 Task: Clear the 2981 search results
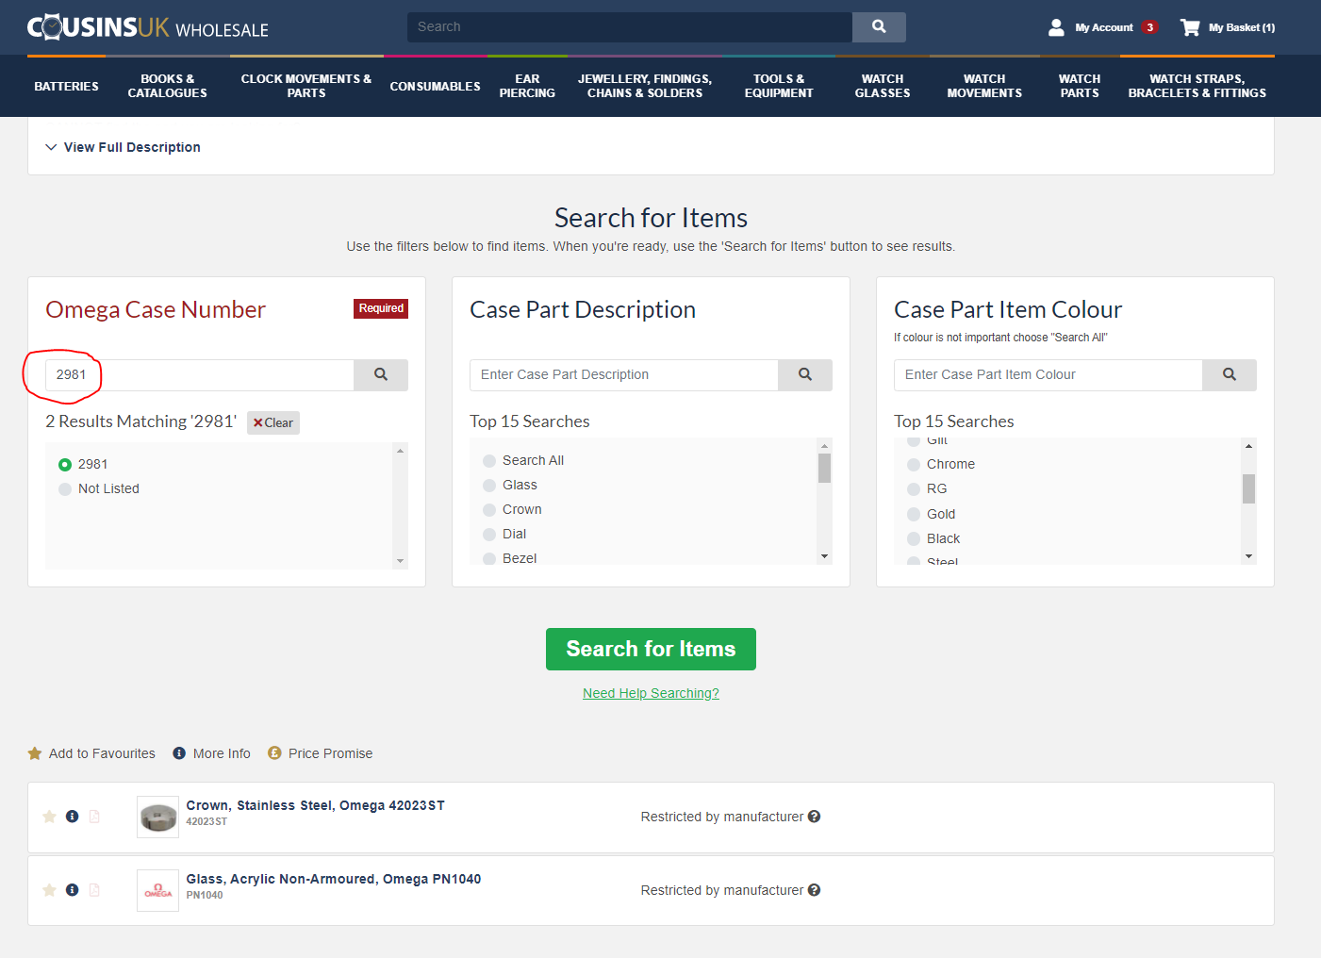[273, 423]
